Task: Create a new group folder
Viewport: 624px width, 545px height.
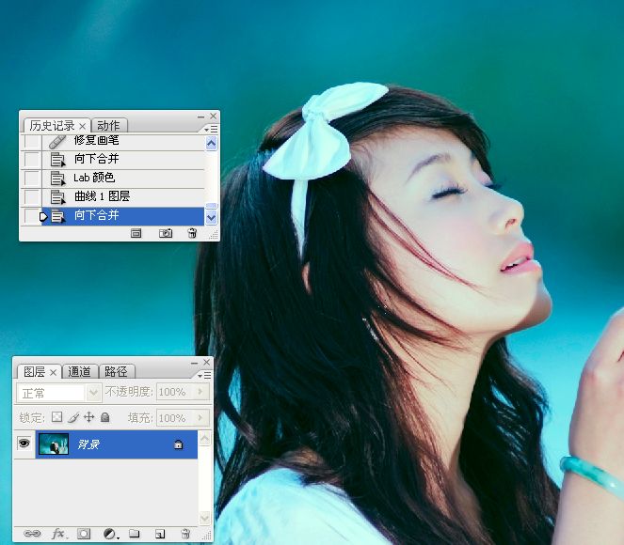Action: [x=134, y=534]
